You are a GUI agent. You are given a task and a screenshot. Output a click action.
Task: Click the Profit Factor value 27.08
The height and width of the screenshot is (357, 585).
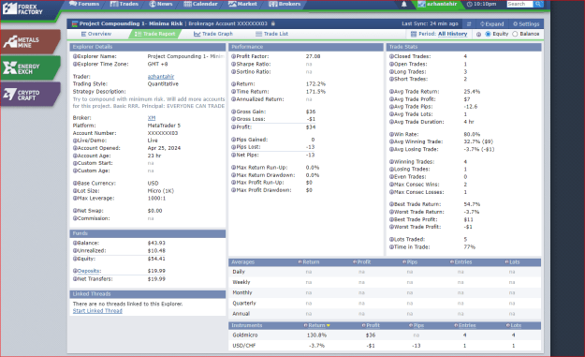click(313, 56)
